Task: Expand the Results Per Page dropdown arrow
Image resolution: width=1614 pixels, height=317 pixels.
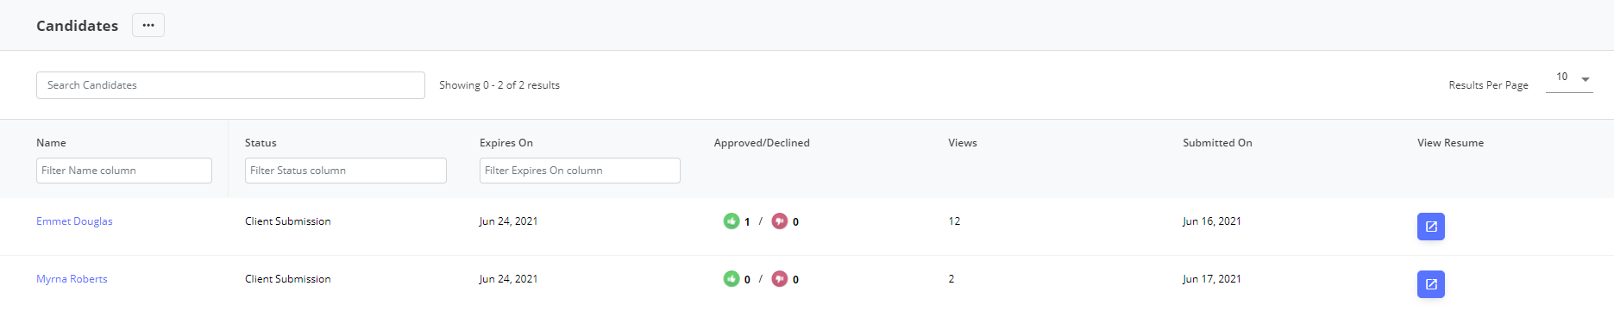Action: coord(1586,79)
